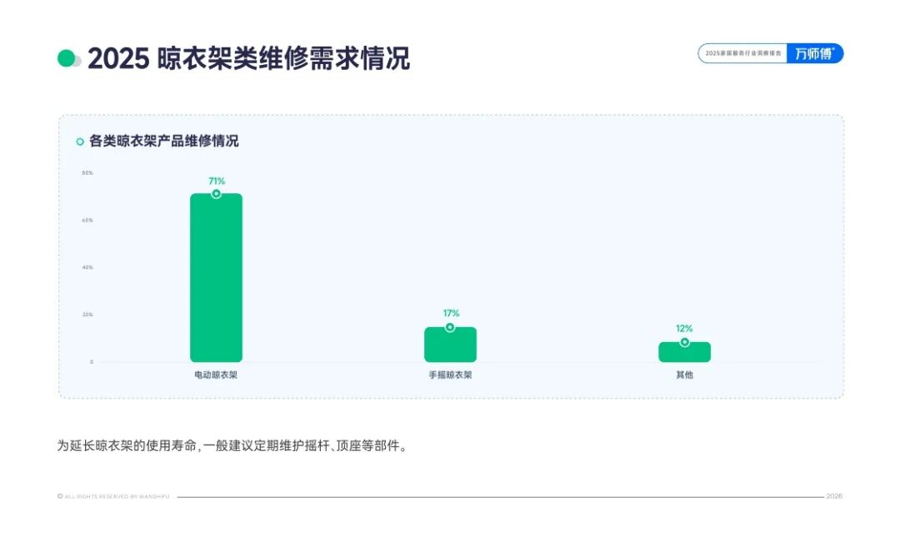Click the ring bullet before 各类晾衣架产品维修情况
Screen dimensions: 900x536
tap(80, 141)
